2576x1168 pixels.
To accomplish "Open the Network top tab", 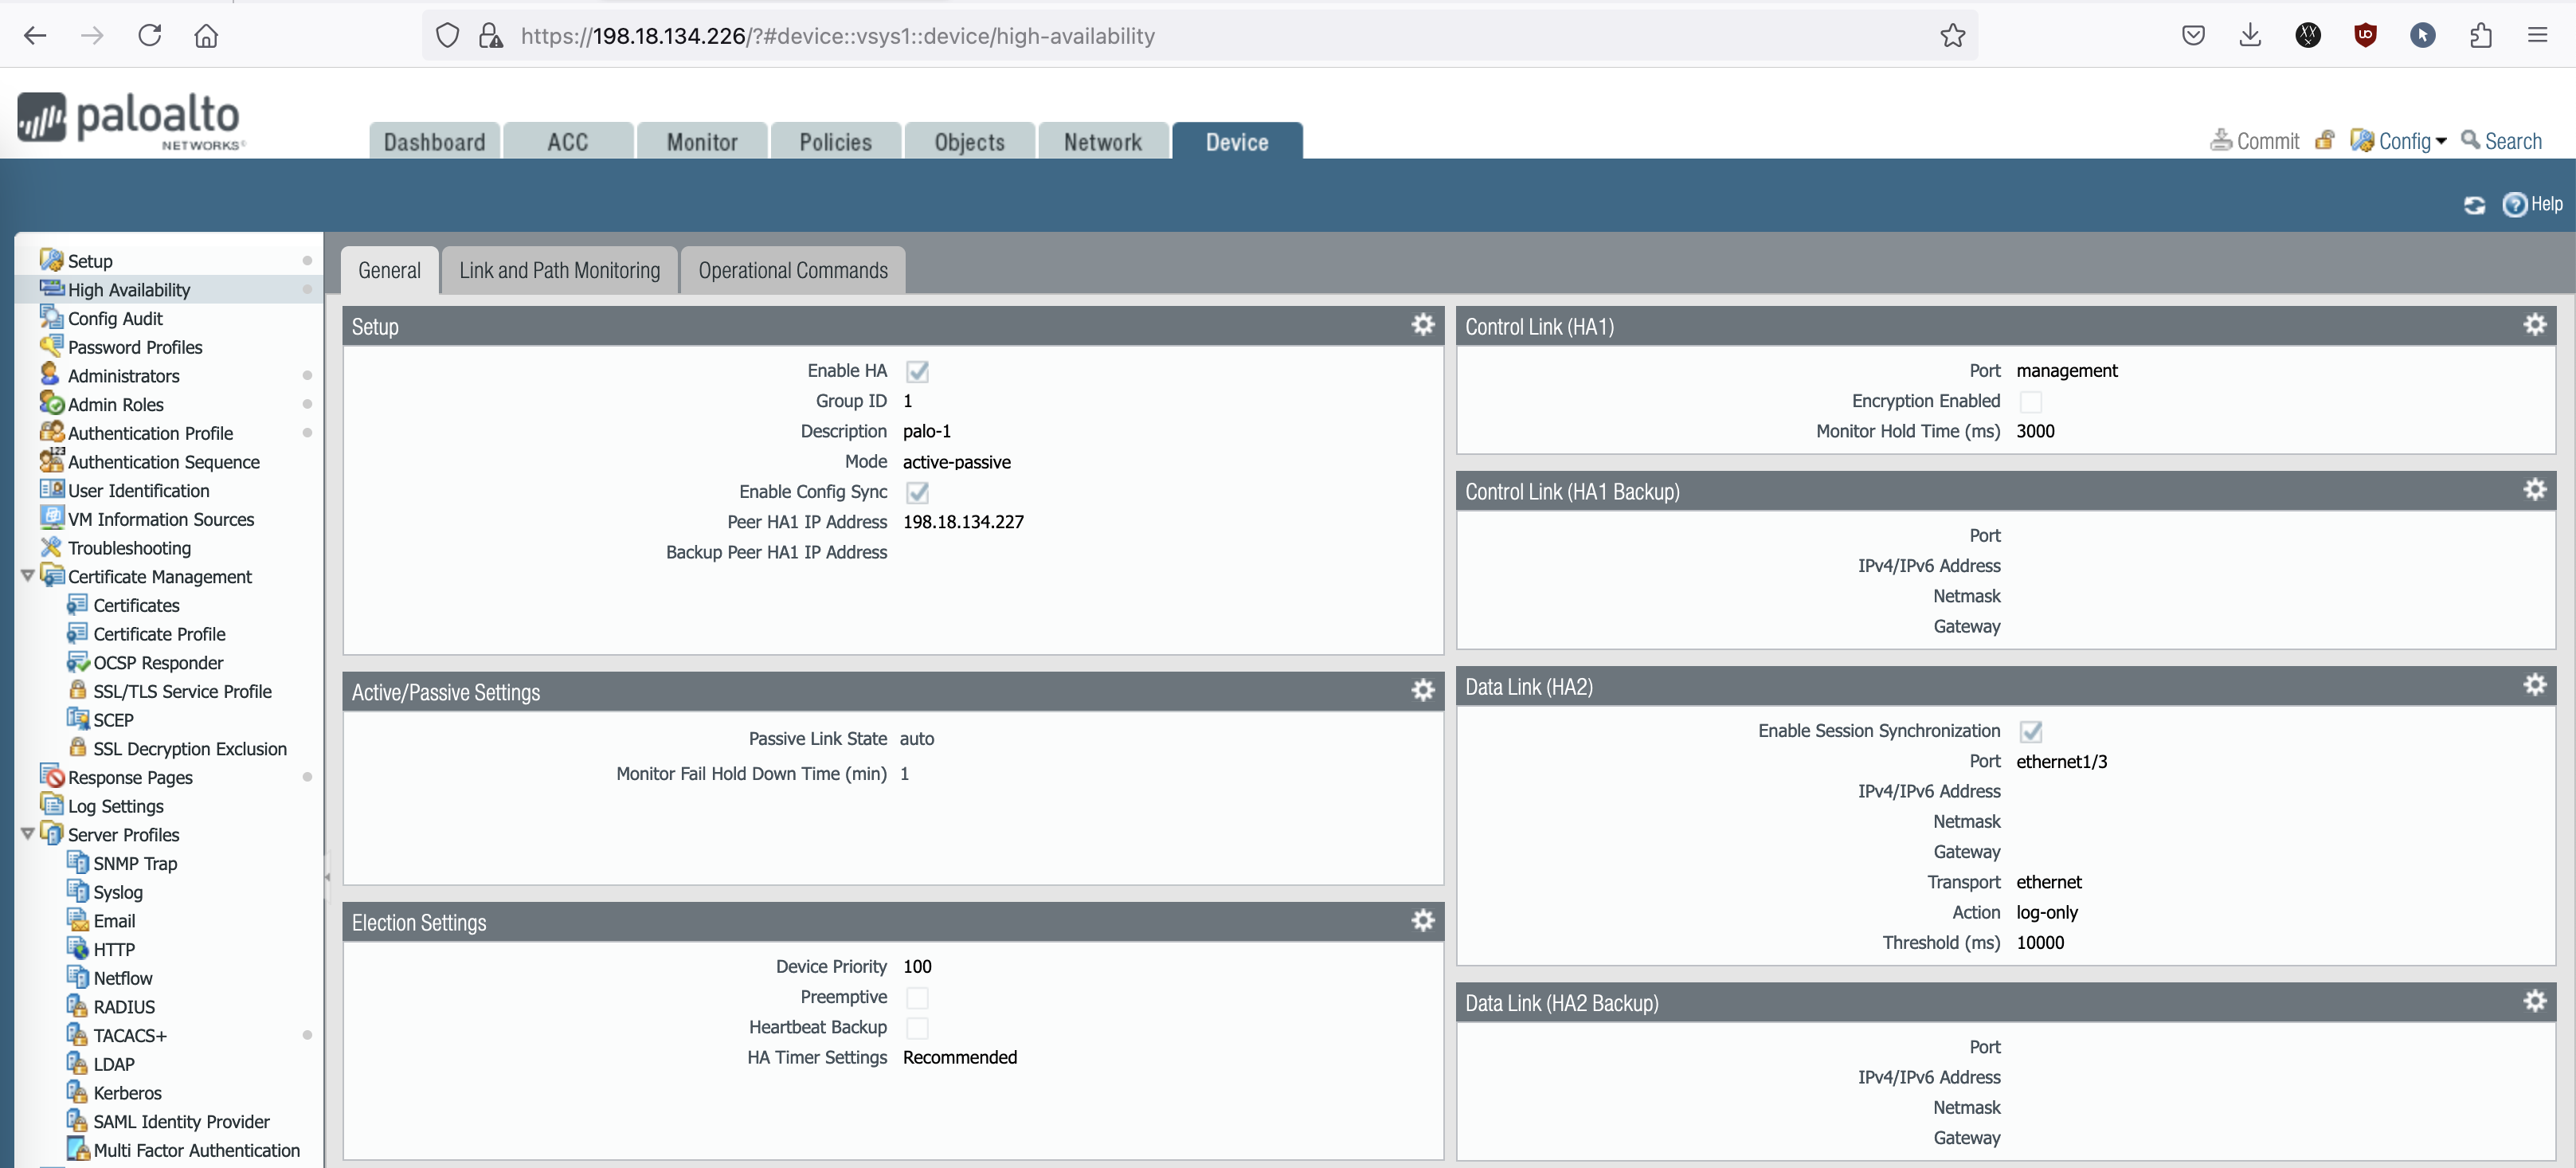I will tap(1102, 142).
